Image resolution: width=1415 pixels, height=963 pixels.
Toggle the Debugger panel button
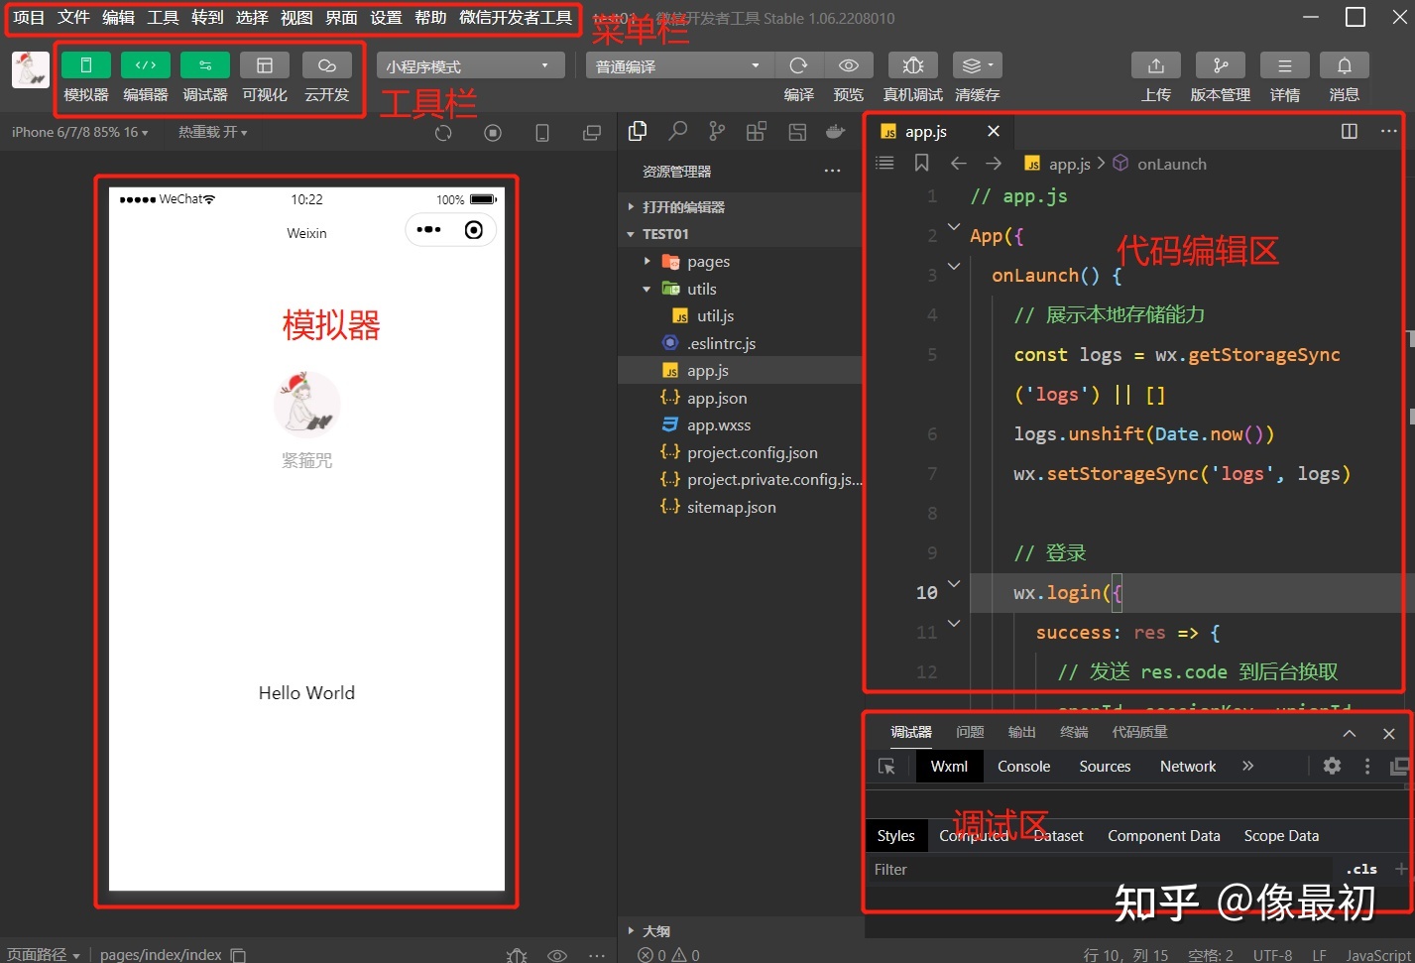[x=205, y=65]
